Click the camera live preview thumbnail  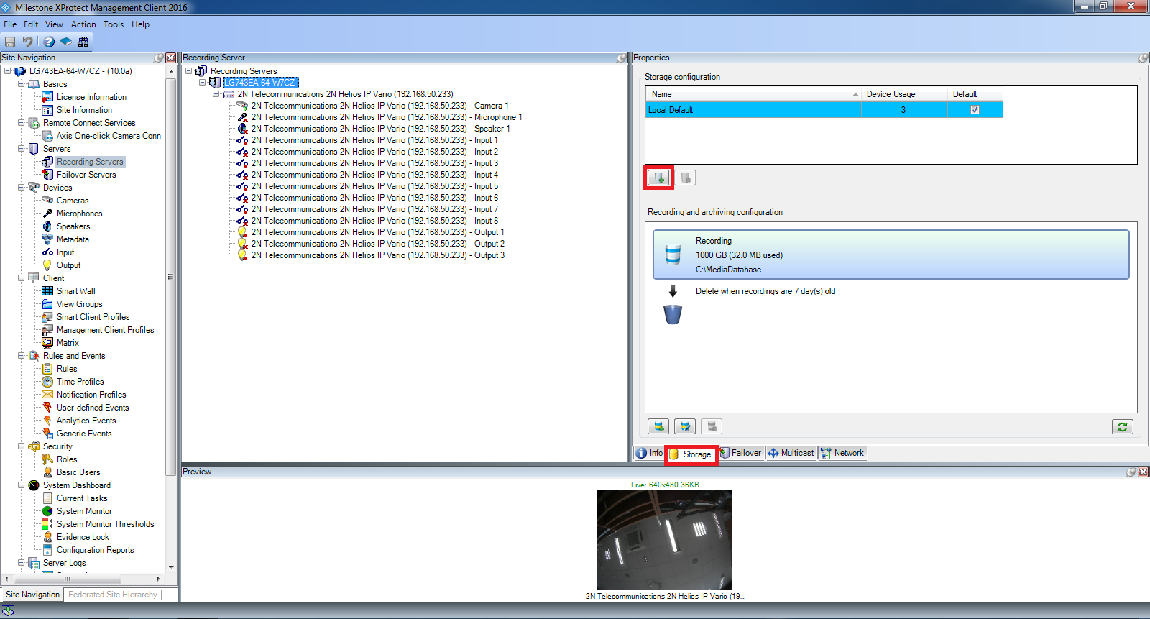(664, 540)
